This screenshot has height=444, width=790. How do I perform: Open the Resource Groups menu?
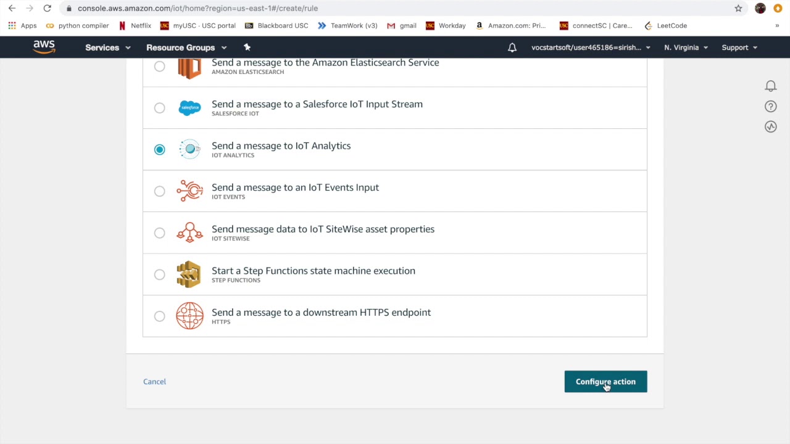pyautogui.click(x=186, y=47)
